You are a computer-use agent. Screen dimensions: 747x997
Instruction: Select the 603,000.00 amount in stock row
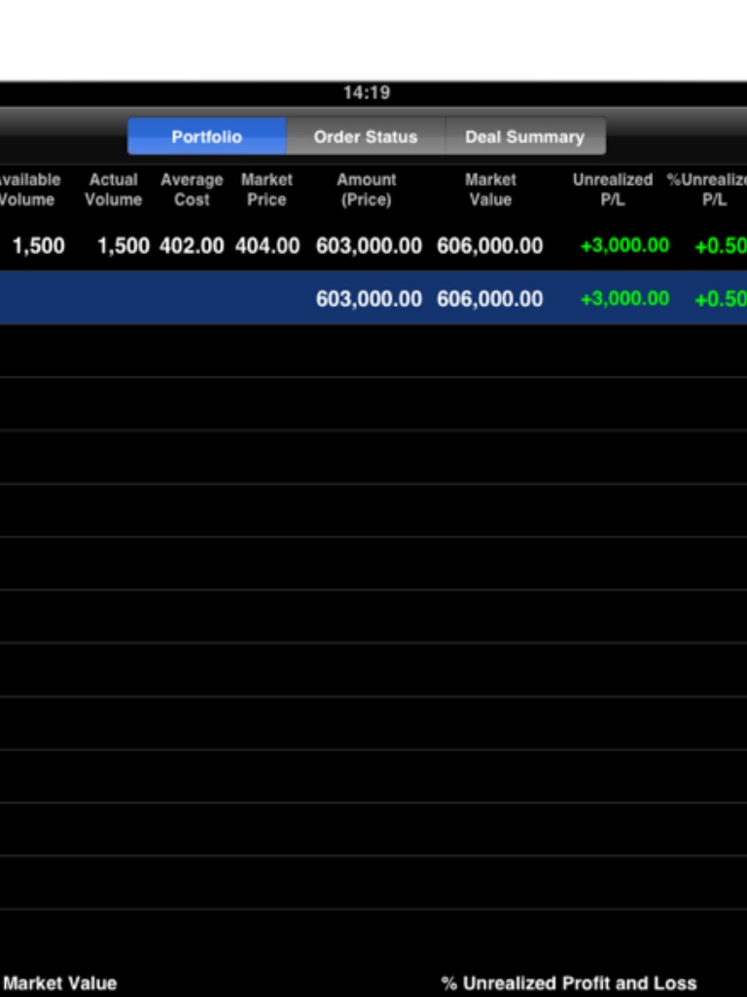pos(369,246)
